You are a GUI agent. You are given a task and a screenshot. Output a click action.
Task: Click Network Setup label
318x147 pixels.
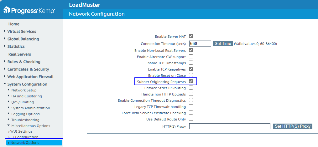click(x=24, y=90)
